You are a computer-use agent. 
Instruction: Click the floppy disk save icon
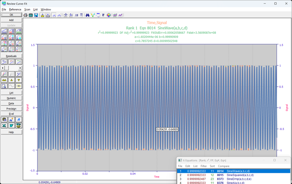click(36, 15)
